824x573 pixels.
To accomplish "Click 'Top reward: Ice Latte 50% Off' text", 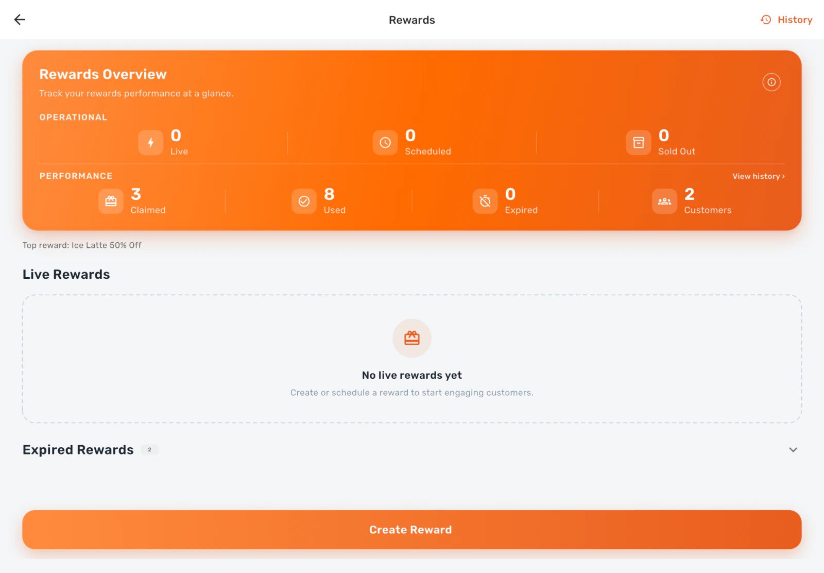I will click(82, 245).
